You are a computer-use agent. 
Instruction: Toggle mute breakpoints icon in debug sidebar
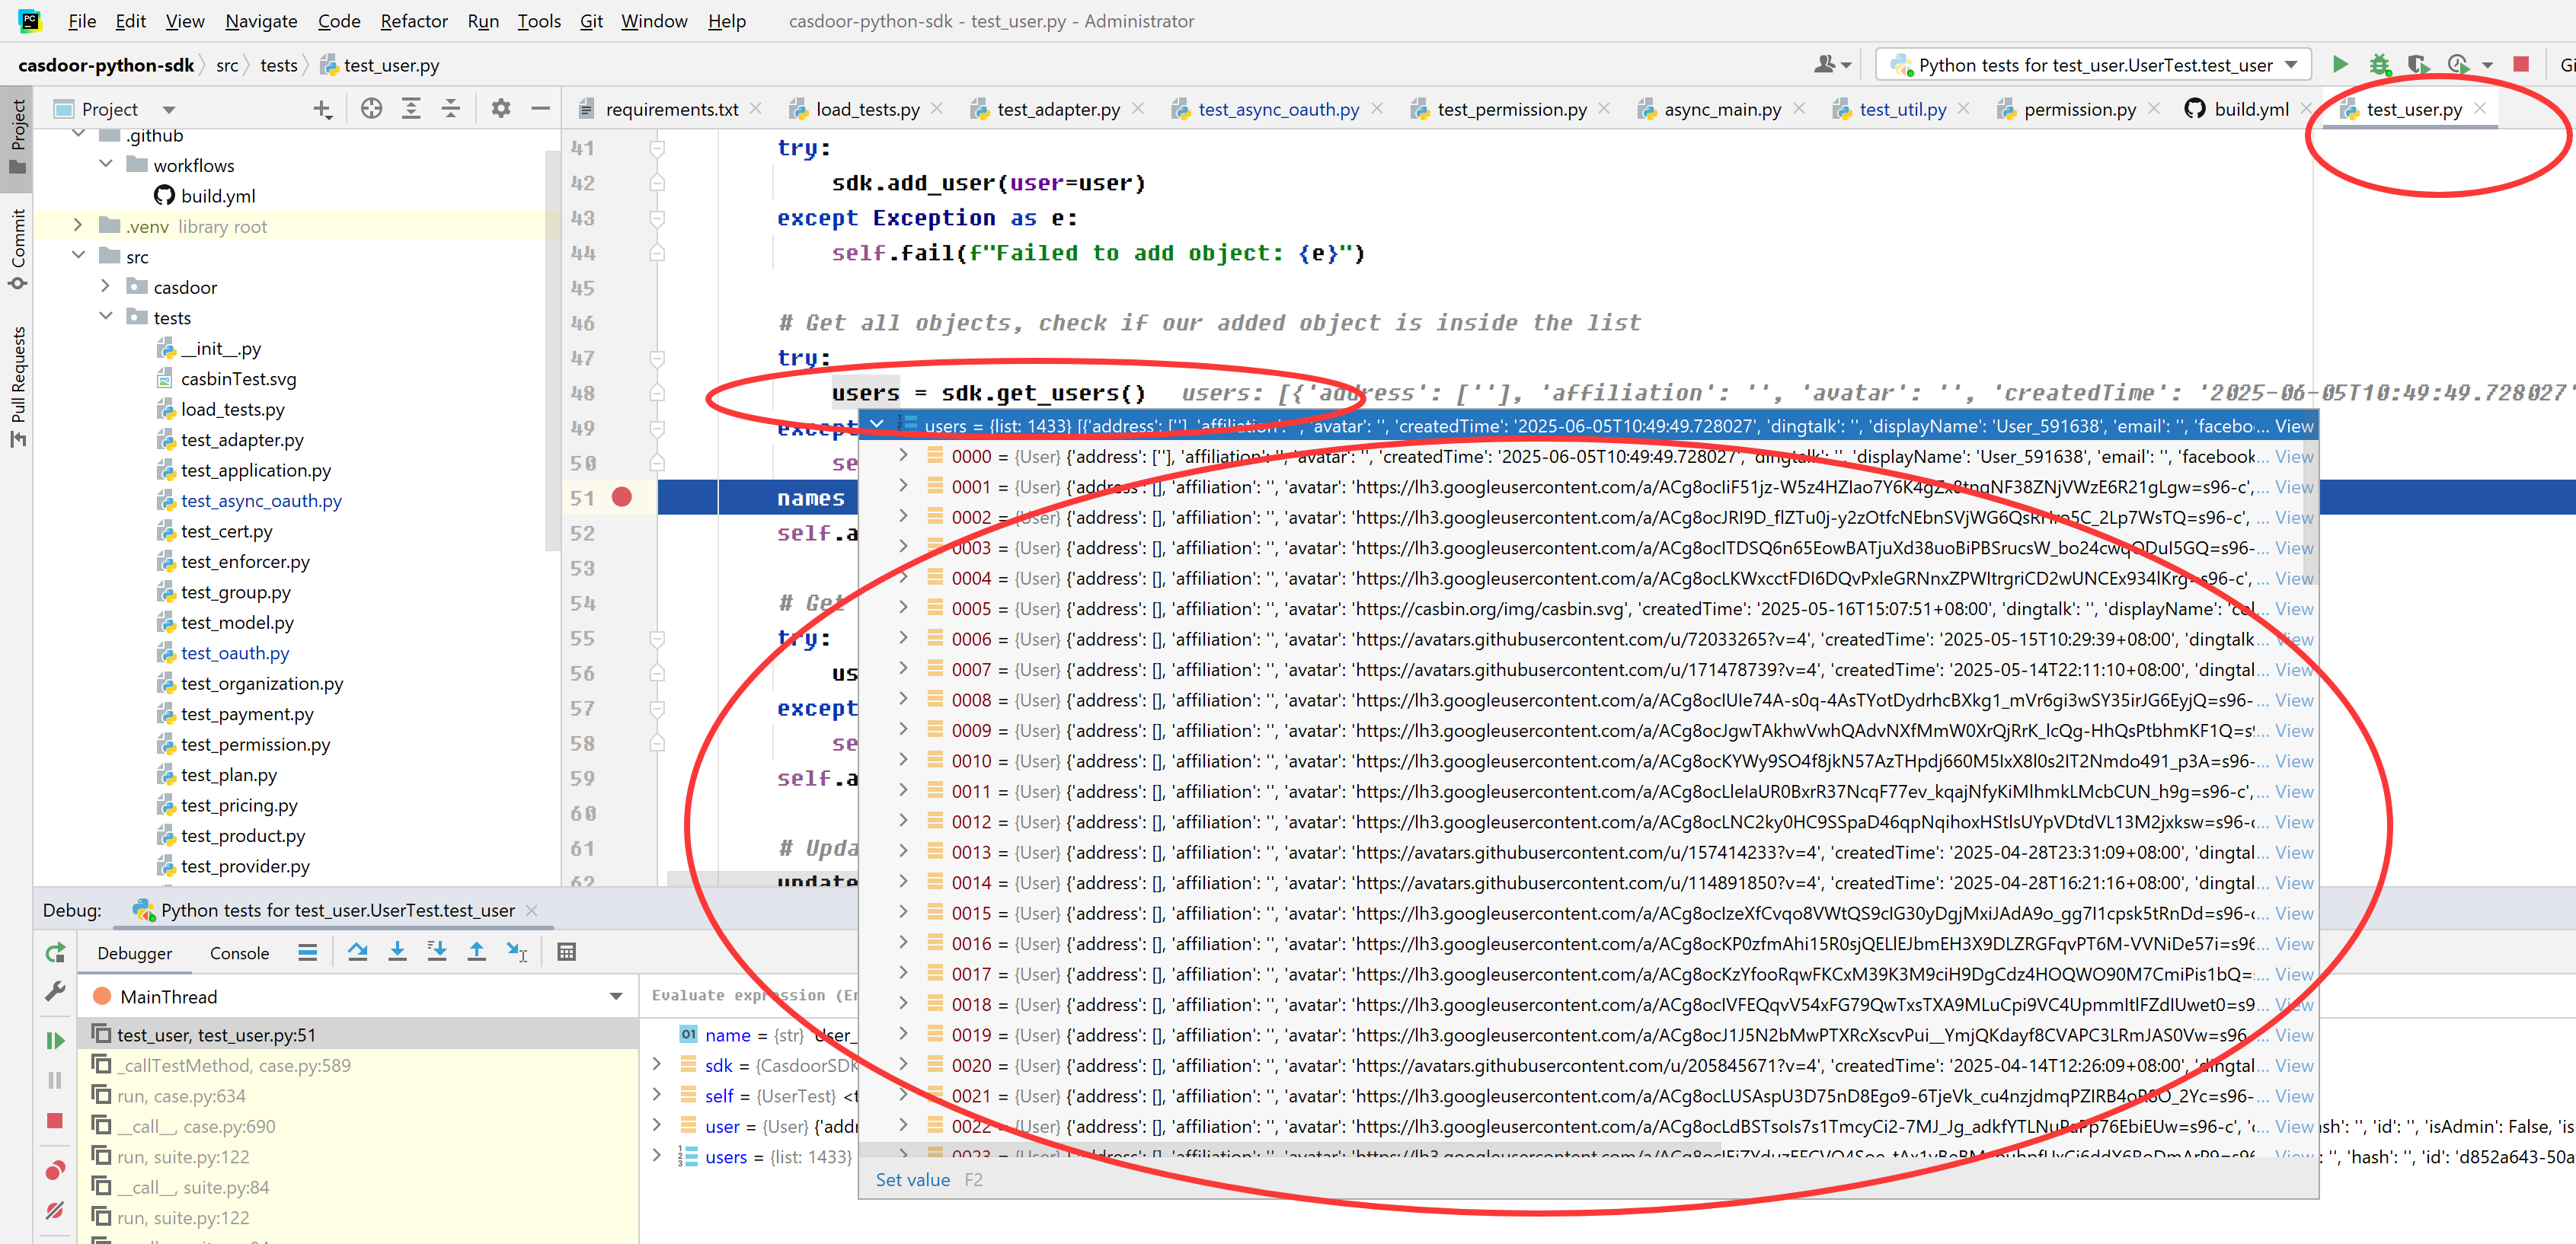[x=55, y=1210]
